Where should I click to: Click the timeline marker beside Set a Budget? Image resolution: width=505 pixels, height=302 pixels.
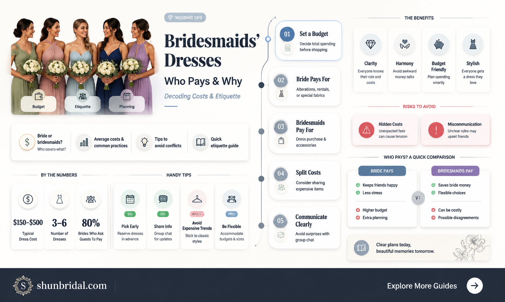(x=268, y=39)
